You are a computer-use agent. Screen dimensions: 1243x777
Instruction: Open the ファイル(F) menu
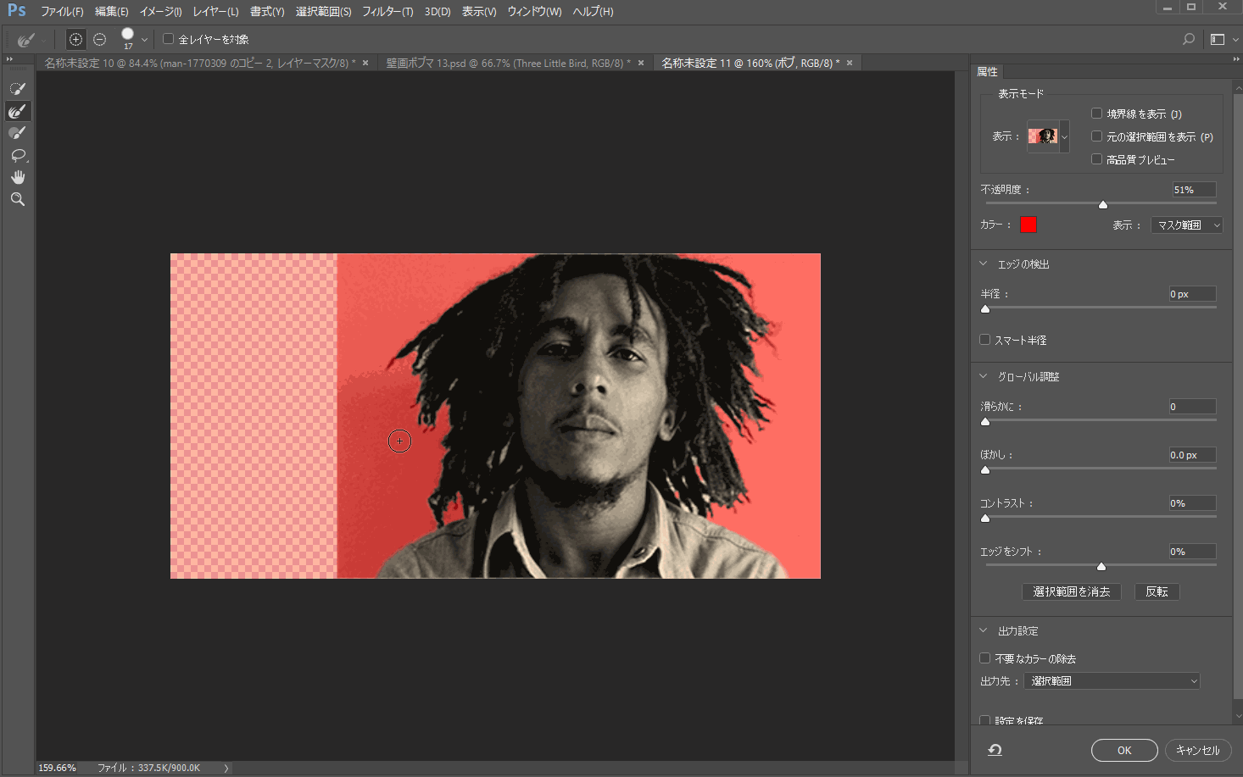pos(62,12)
